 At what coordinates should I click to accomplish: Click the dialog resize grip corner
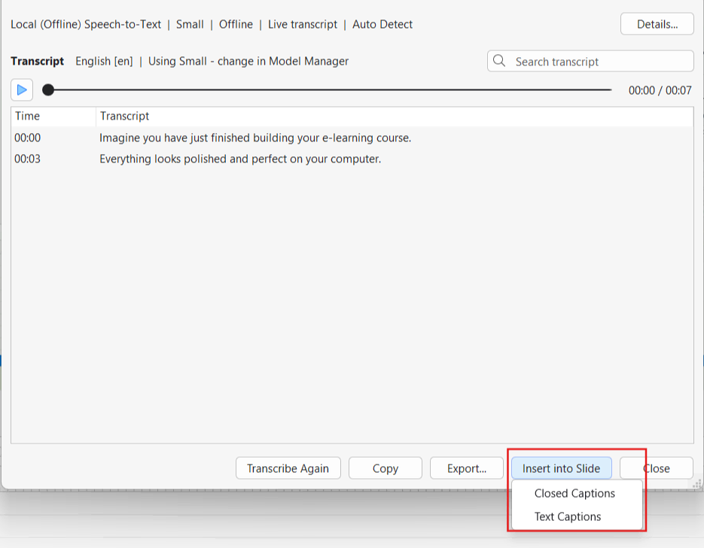click(x=697, y=484)
